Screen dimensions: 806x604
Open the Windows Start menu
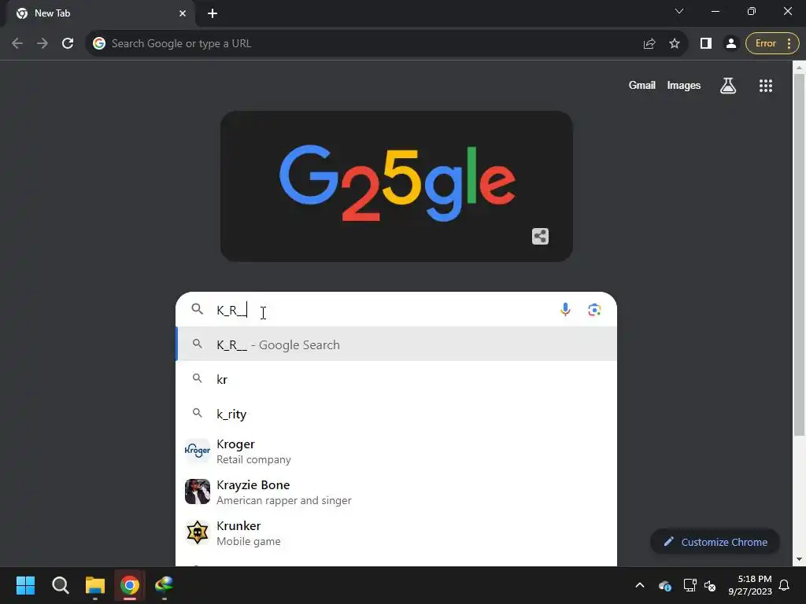pyautogui.click(x=25, y=585)
